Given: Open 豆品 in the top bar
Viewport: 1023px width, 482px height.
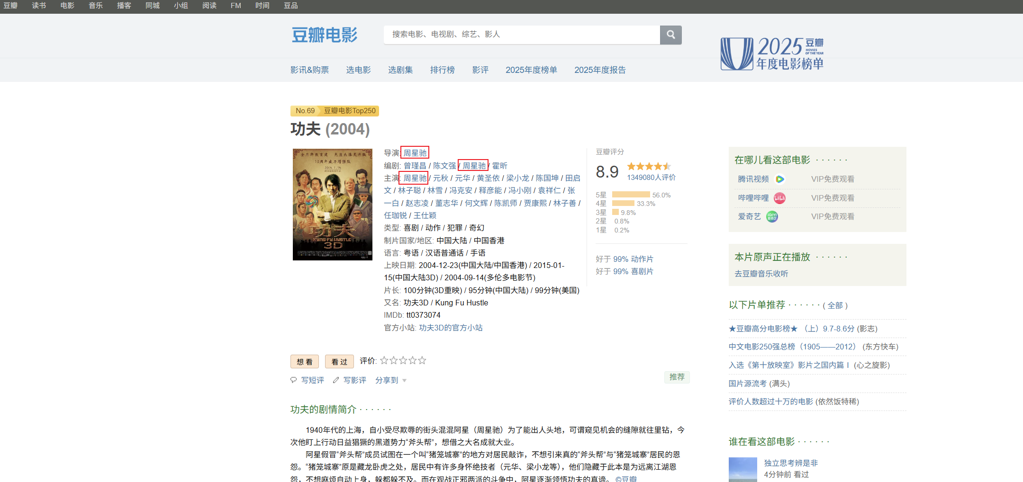Looking at the screenshot, I should point(291,6).
